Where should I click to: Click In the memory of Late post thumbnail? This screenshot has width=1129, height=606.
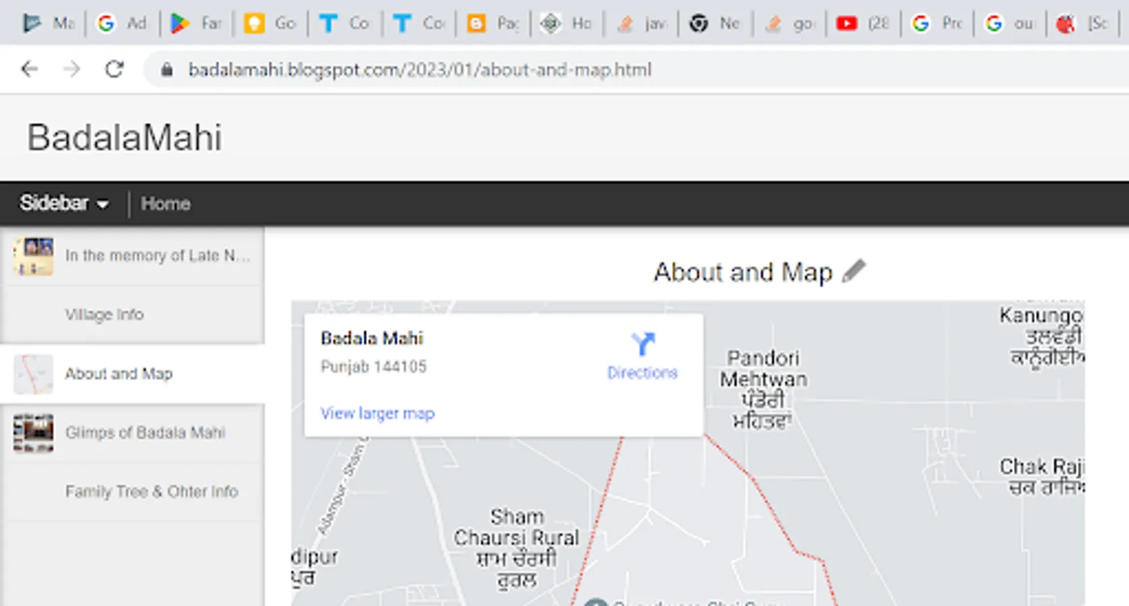[34, 256]
